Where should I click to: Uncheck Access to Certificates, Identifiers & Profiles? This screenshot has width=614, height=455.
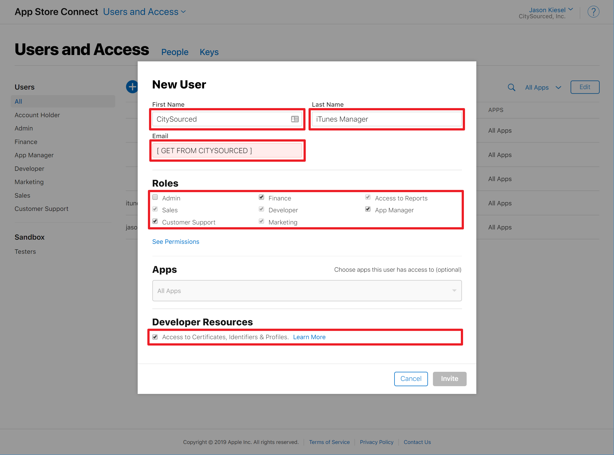coord(155,337)
